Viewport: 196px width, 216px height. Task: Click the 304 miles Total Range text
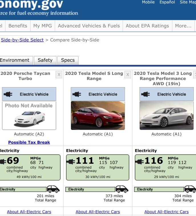point(183,198)
